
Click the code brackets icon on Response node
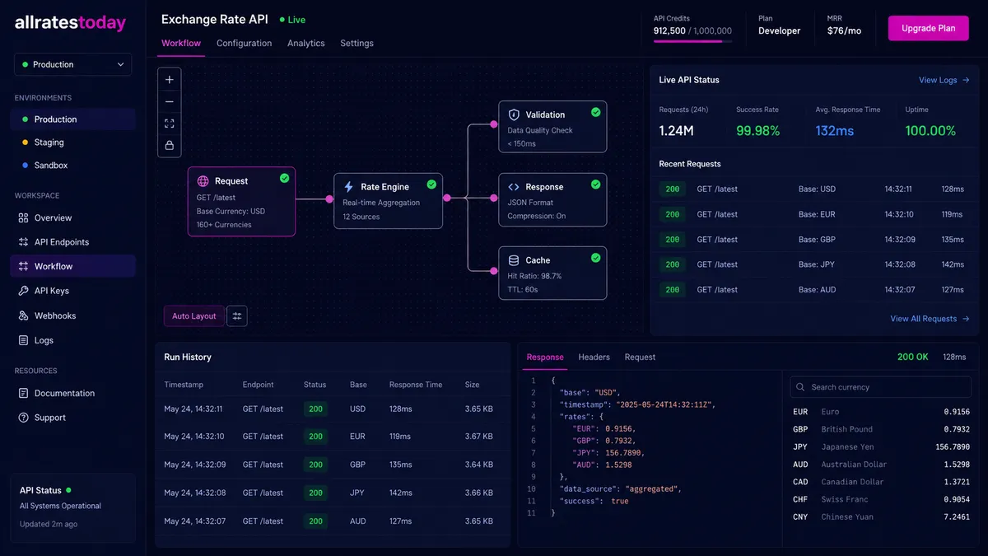(514, 187)
